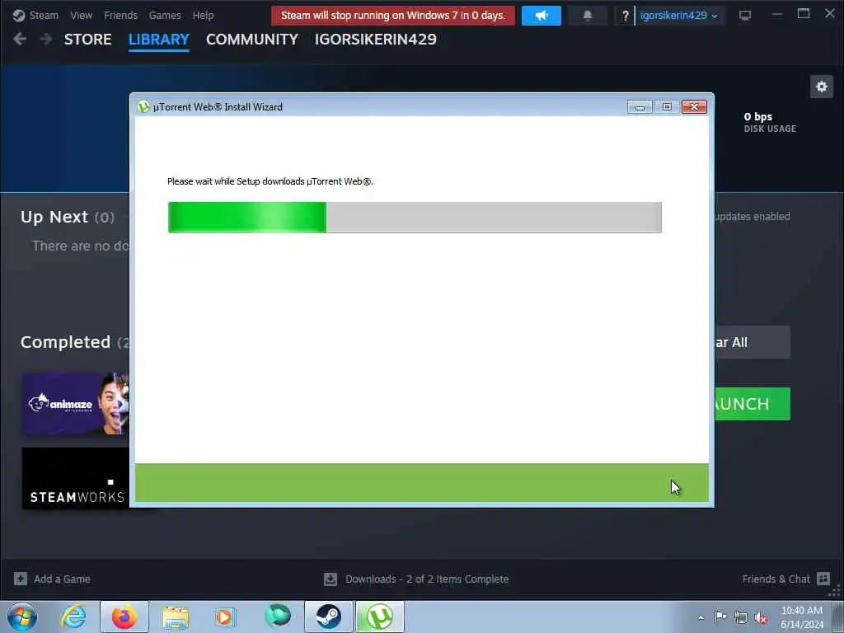844x633 pixels.
Task: Click the downloads arrow icon in Steam footer
Action: point(331,579)
